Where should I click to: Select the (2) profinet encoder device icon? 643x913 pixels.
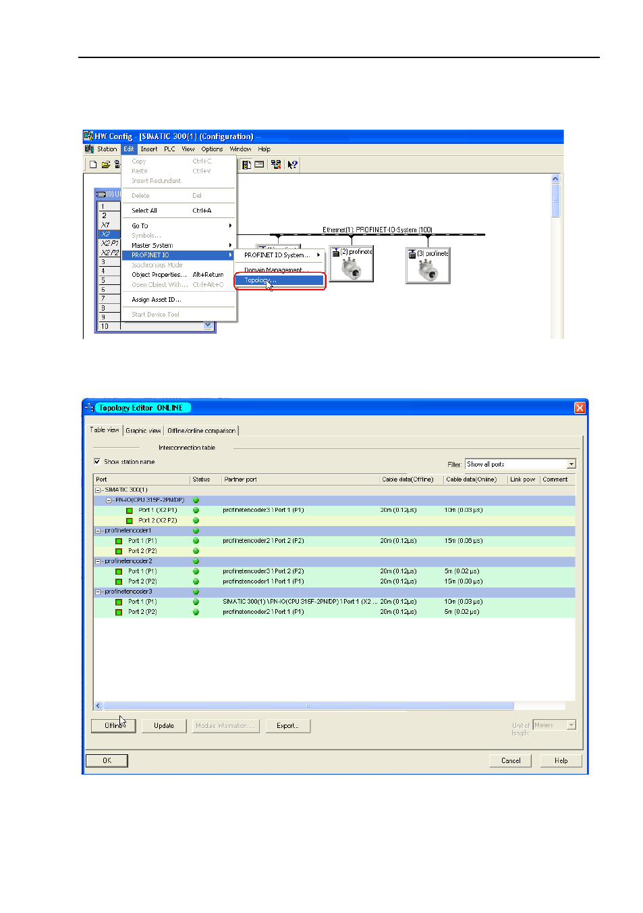[352, 264]
